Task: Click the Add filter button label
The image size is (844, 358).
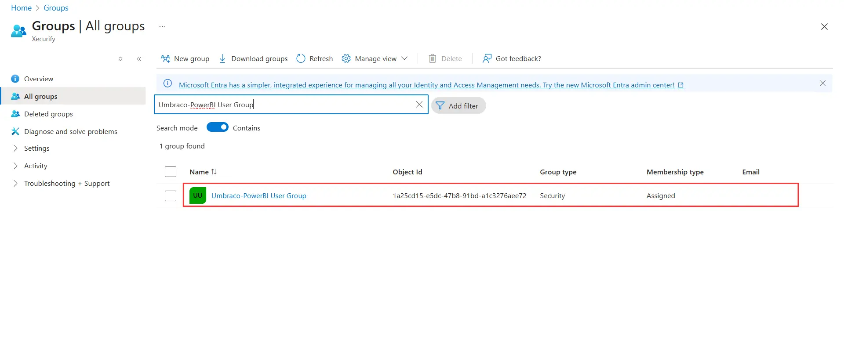Action: 463,106
